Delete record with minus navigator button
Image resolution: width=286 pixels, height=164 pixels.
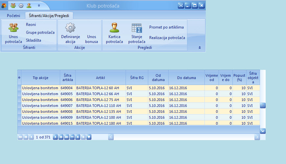coord(72,137)
